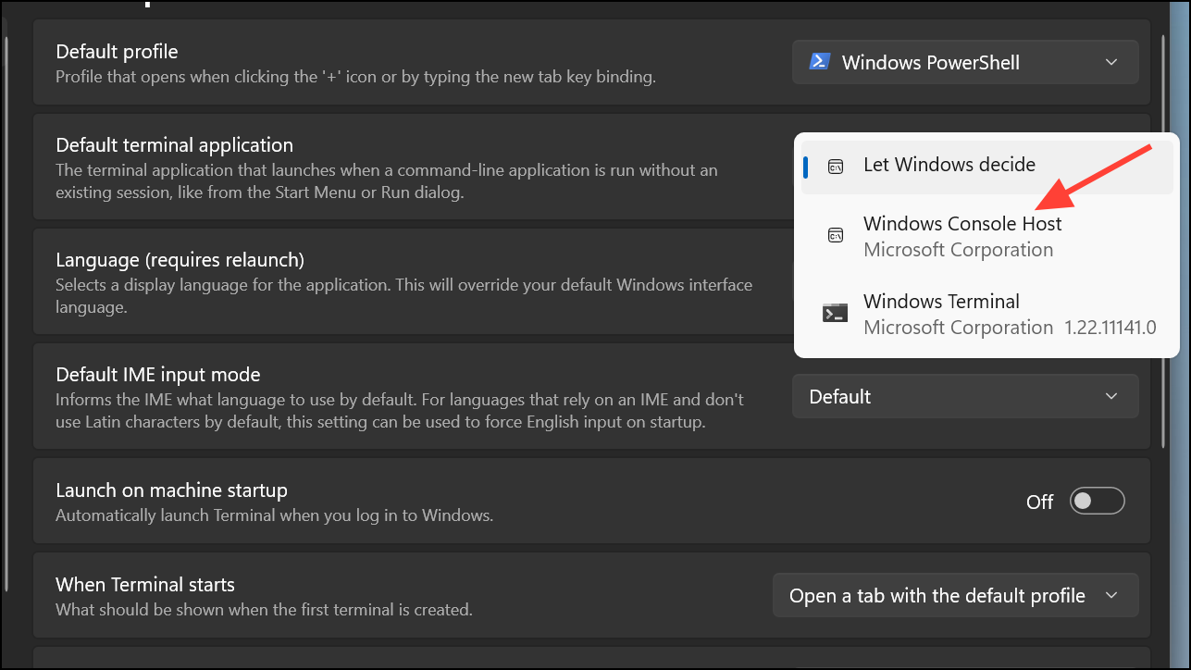
Task: Click the Let Windows decide console icon
Action: 835,164
